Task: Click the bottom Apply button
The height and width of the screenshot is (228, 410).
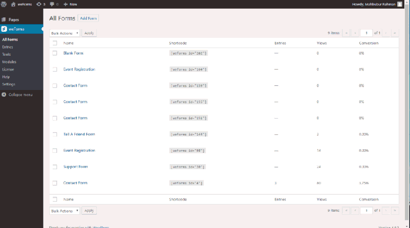Action: (x=89, y=210)
